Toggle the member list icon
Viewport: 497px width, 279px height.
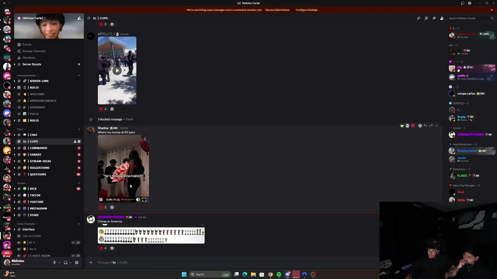(442, 18)
